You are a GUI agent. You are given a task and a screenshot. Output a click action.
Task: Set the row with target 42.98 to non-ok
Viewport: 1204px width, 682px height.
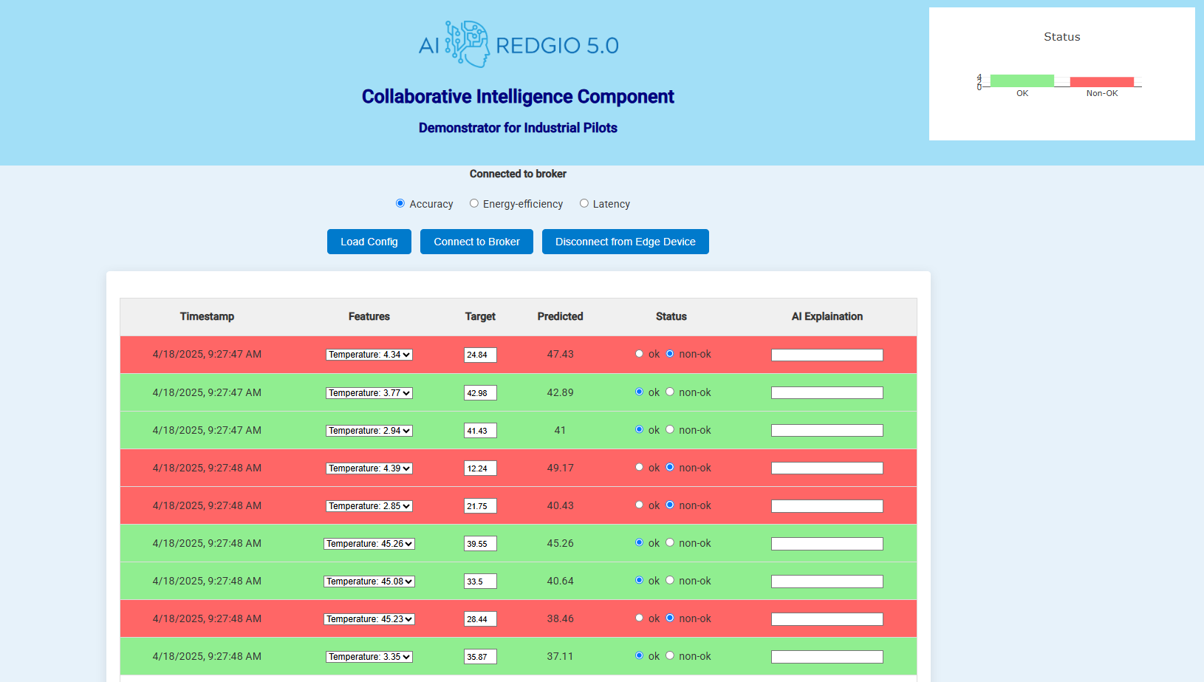coord(670,392)
